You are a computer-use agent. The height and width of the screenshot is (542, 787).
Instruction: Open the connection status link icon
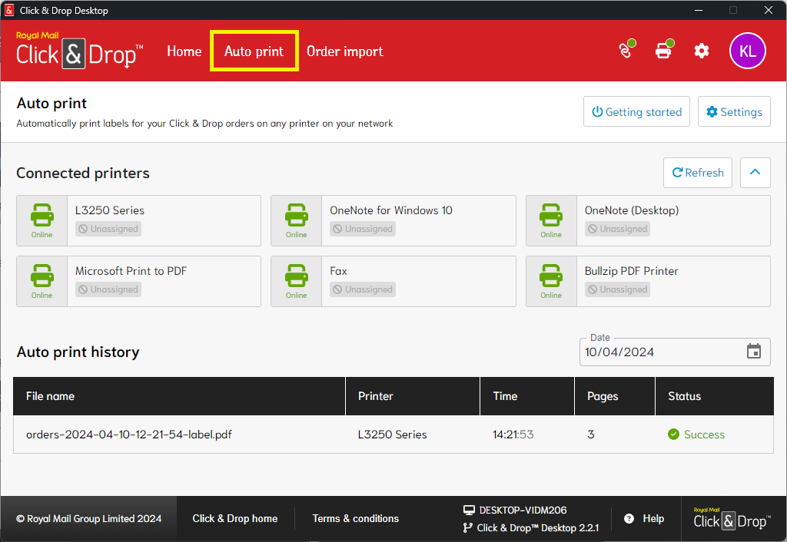coord(627,50)
